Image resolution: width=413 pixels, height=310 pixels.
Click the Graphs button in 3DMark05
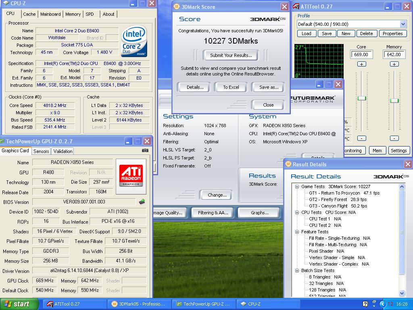coord(259,213)
